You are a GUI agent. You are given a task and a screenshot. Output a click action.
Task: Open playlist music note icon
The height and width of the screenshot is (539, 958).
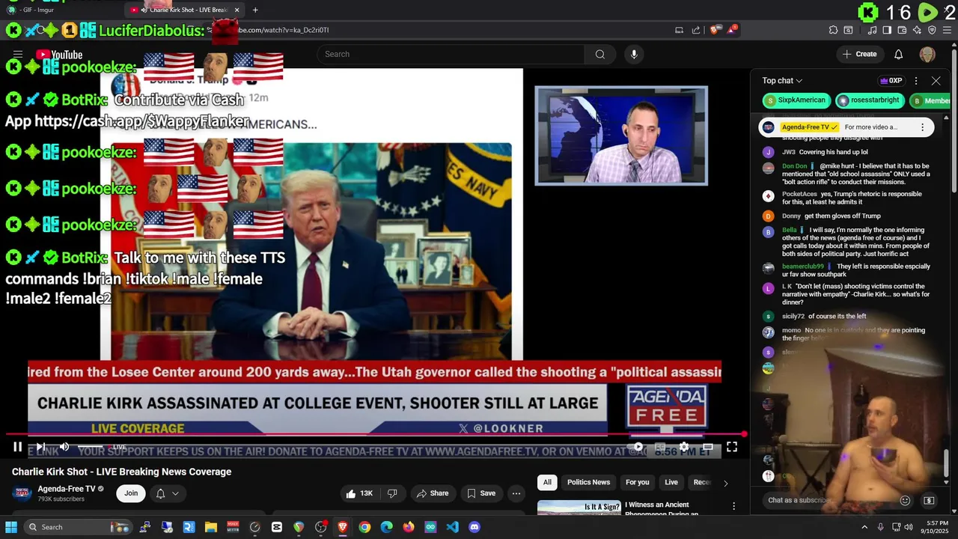click(x=872, y=30)
